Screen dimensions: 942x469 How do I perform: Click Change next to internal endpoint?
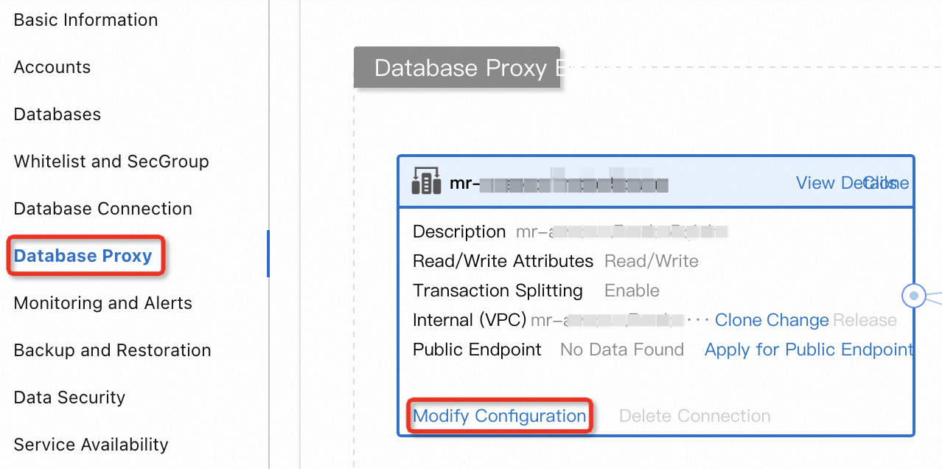click(798, 320)
